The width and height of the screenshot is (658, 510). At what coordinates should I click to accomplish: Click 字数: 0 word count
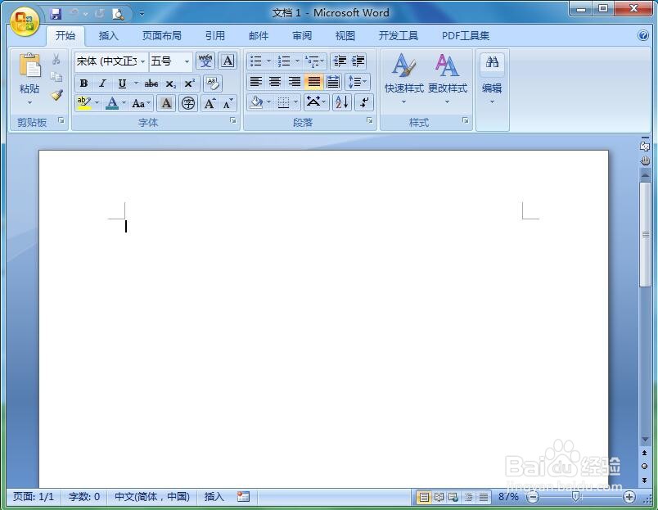point(84,497)
